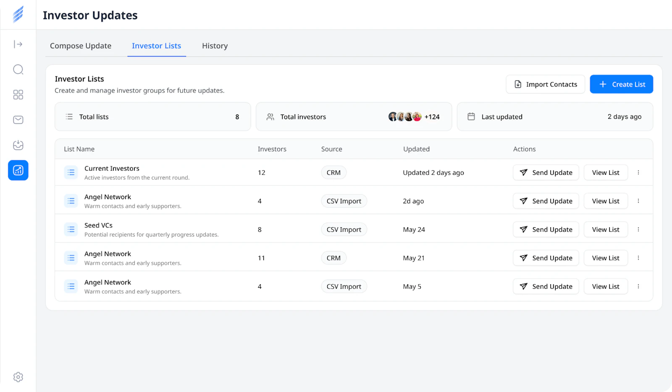This screenshot has height=392, width=672.
Task: Click the Total investors people icon
Action: click(x=270, y=117)
